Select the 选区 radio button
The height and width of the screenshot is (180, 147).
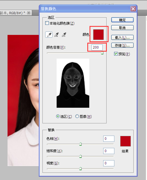pyautogui.click(x=58, y=116)
